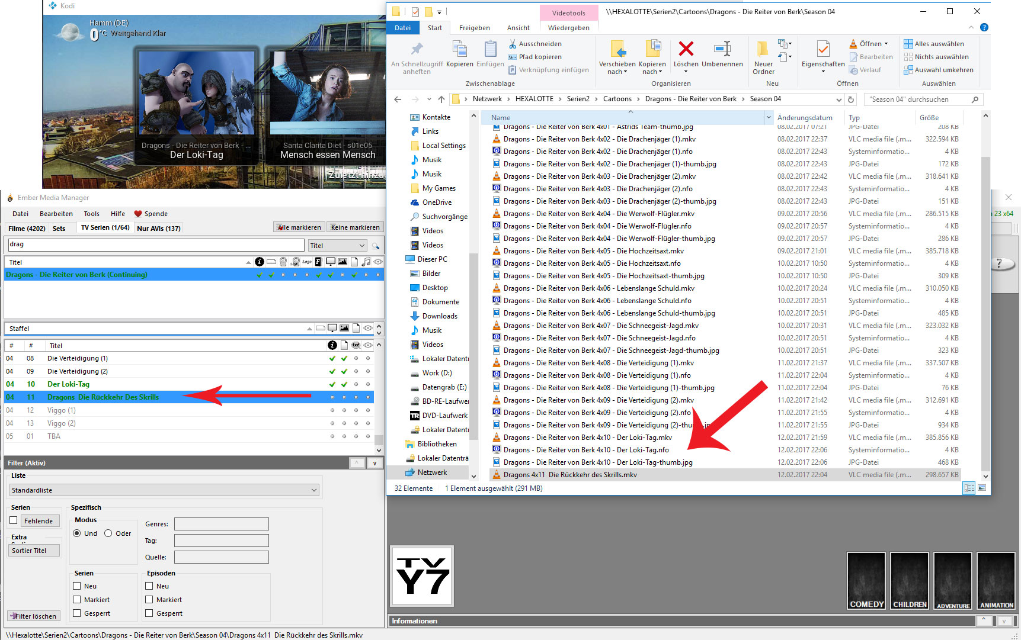Viewport: 1021px width, 640px height.
Task: Click Alle markieren button
Action: tap(299, 227)
